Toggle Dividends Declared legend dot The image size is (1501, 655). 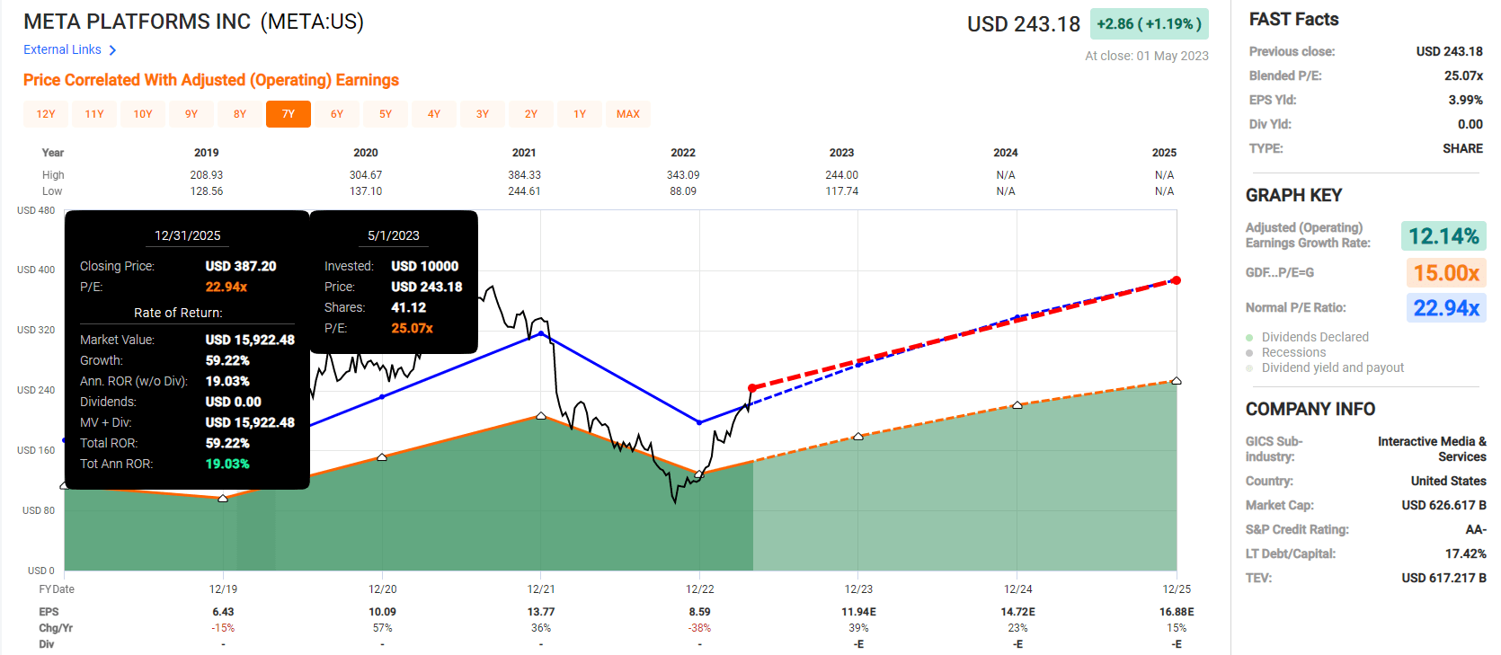pos(1249,338)
